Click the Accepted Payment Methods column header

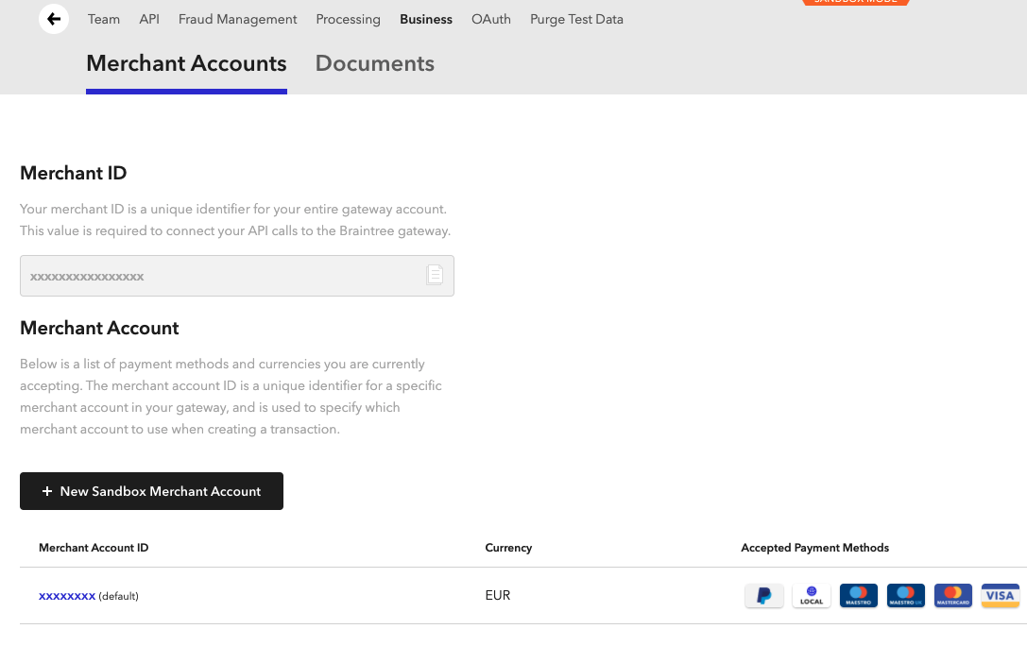[x=814, y=548]
